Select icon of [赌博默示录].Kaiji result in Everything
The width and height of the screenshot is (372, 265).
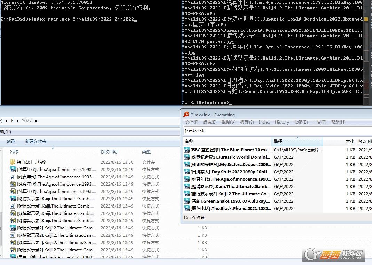coord(187,187)
